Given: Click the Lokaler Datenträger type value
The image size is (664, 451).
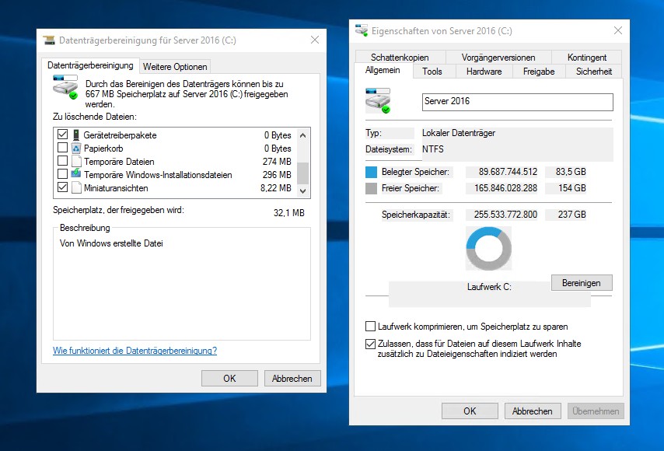Looking at the screenshot, I should click(x=459, y=133).
